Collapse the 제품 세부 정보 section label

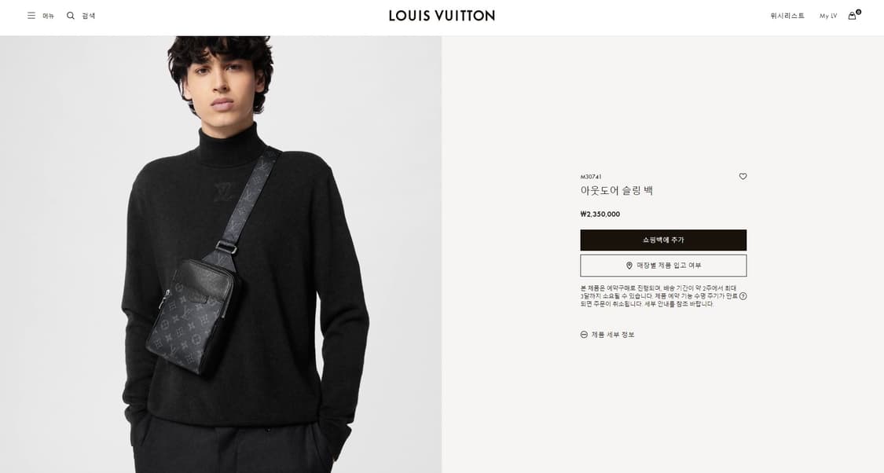click(613, 334)
